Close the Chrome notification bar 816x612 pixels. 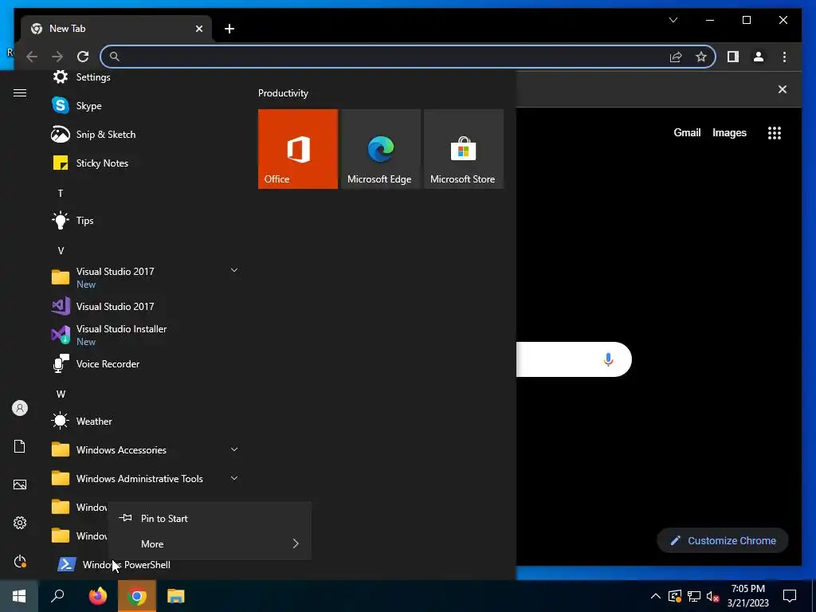(783, 89)
